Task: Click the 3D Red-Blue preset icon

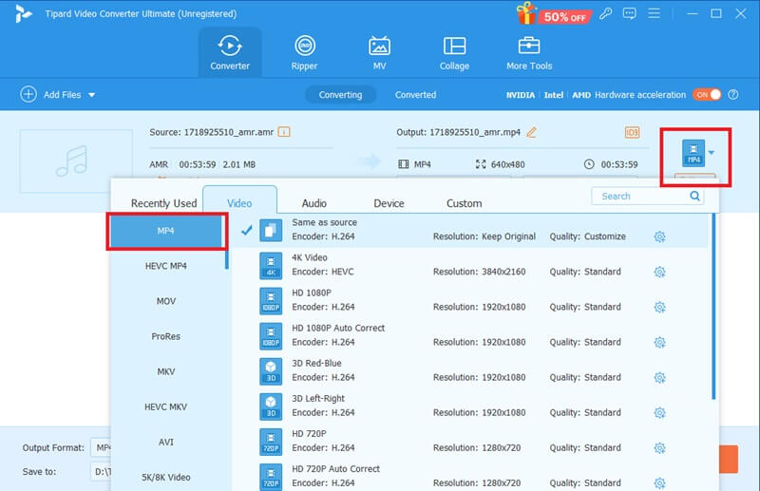Action: click(271, 371)
